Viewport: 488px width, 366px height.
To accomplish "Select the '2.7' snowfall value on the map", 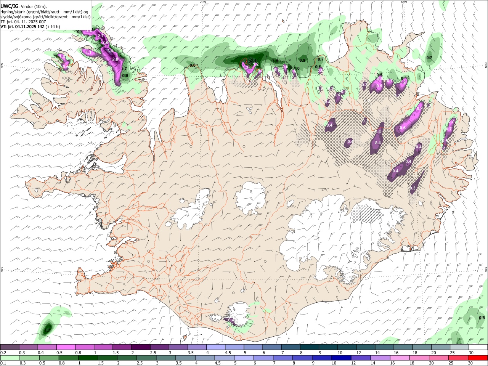I will point(101,36).
